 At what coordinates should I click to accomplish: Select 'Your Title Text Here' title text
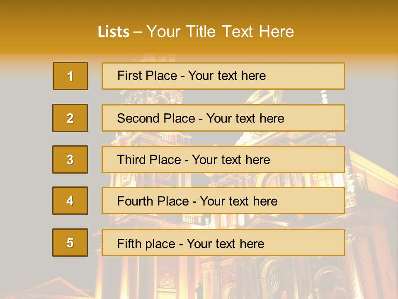point(220,32)
